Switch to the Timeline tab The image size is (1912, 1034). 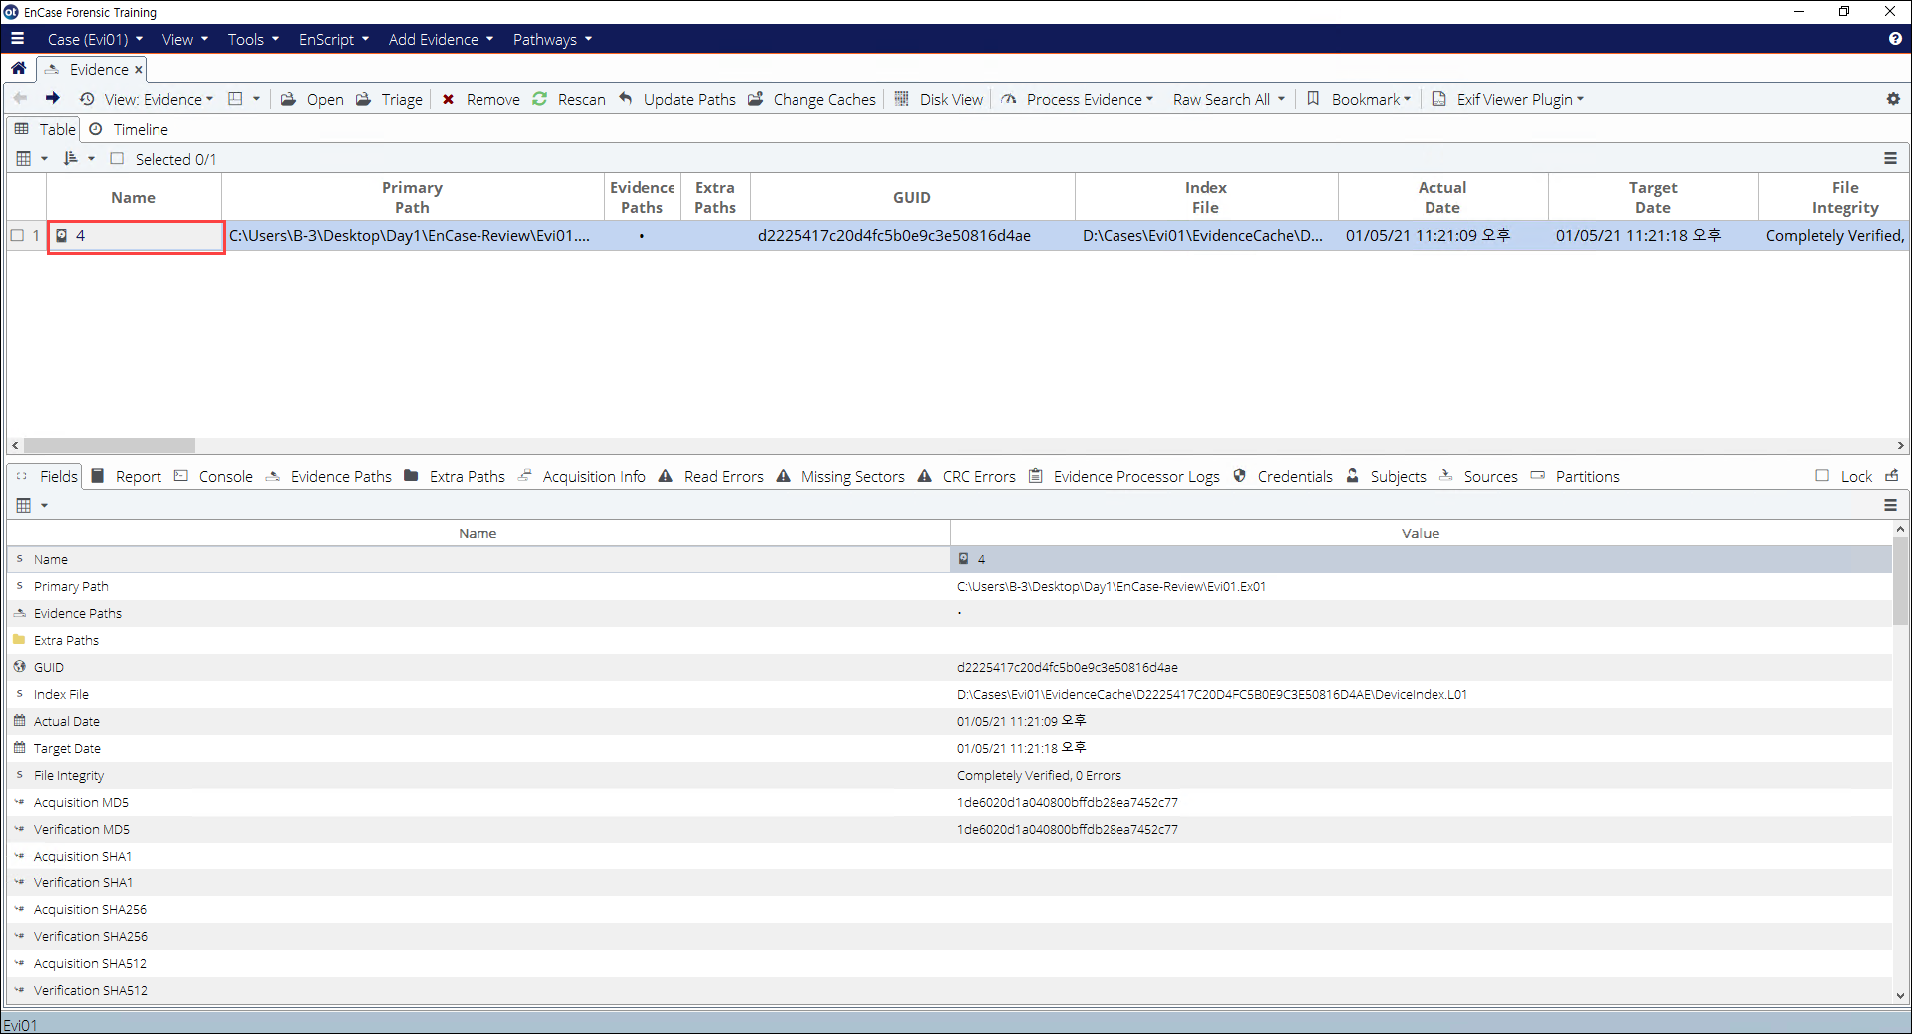129,129
